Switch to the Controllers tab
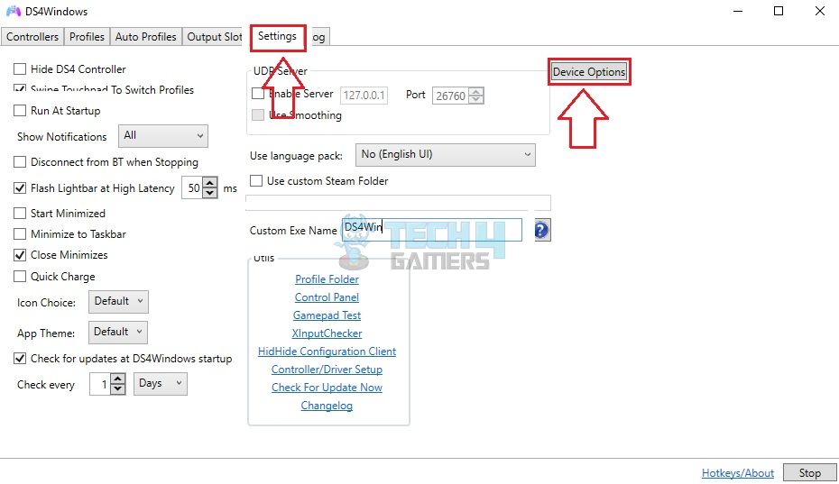The image size is (839, 484). [x=32, y=37]
